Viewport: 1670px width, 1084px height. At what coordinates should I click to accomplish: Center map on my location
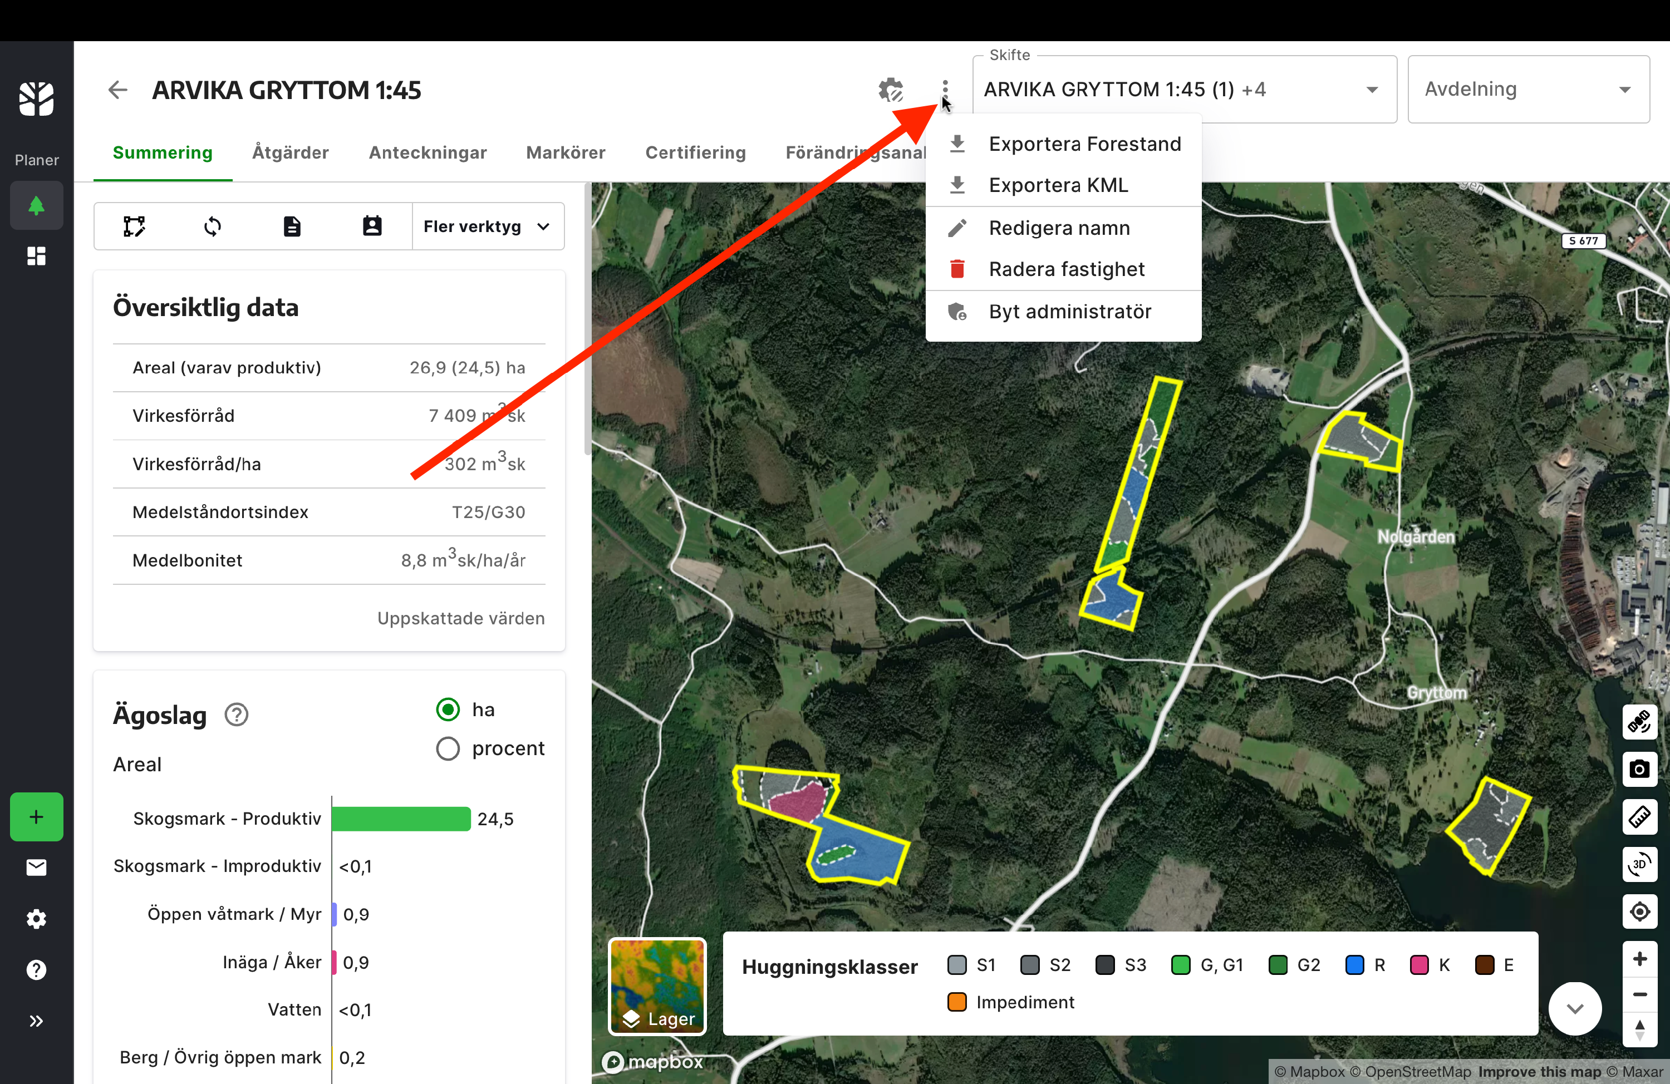click(1639, 911)
